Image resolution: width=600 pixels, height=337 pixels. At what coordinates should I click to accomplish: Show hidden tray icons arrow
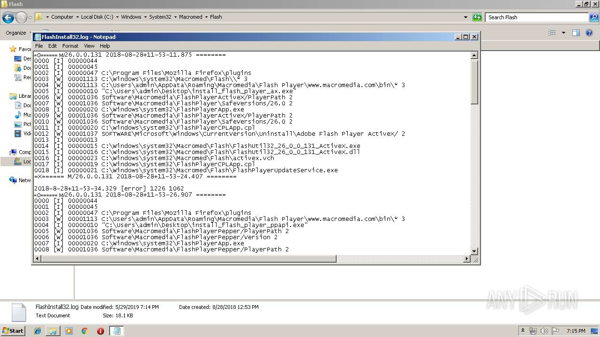(523, 331)
